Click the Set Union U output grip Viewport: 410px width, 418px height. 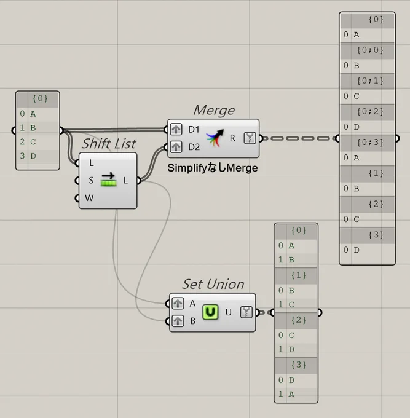258,312
